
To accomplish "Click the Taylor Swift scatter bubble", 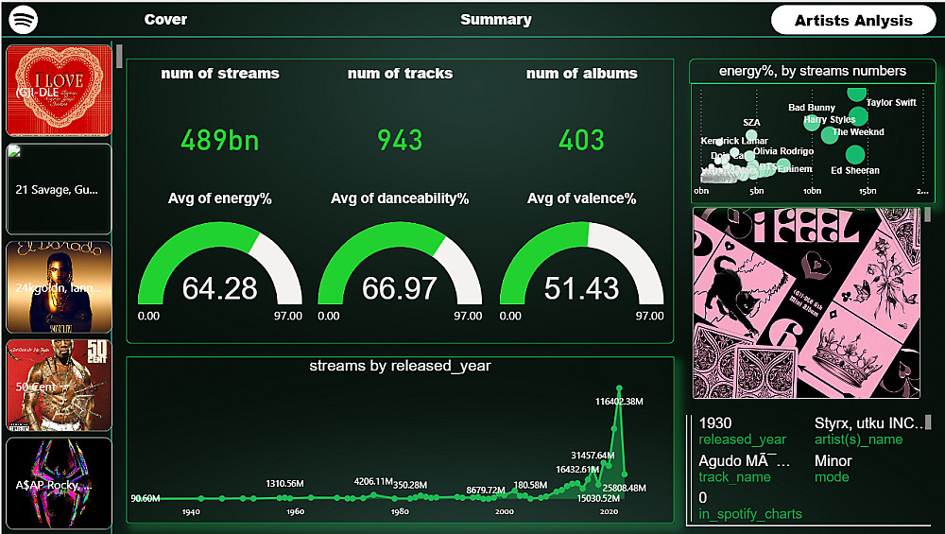I will (856, 94).
